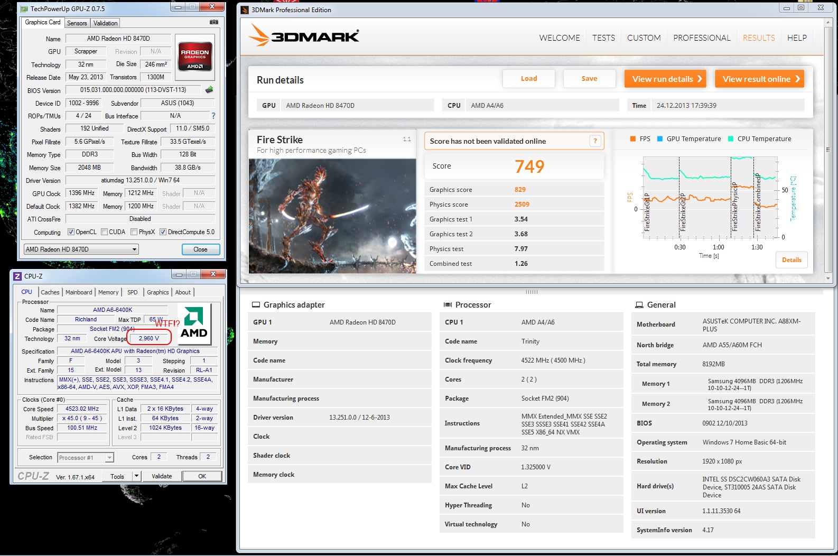Open the HELP section in 3DMark
838x556 pixels.
pos(797,38)
